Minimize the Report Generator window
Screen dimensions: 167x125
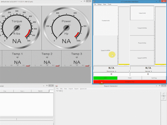156,86
